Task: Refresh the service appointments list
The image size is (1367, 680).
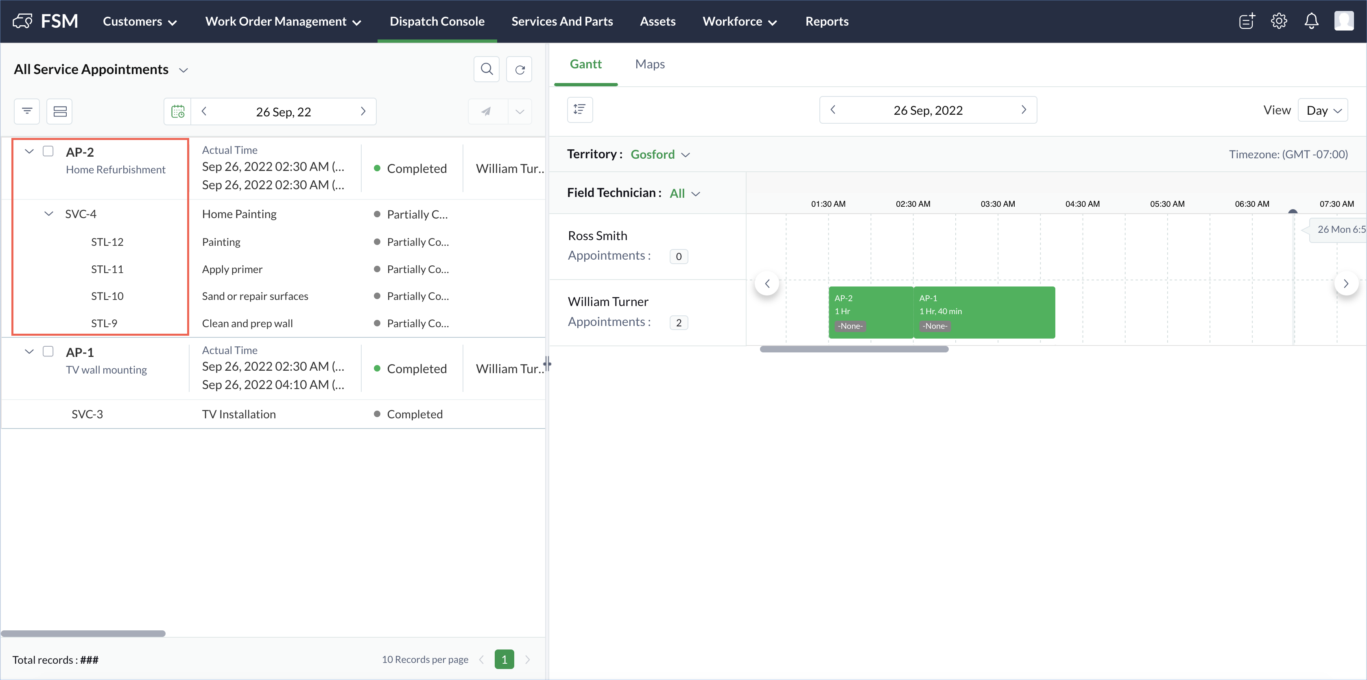Action: (x=519, y=69)
